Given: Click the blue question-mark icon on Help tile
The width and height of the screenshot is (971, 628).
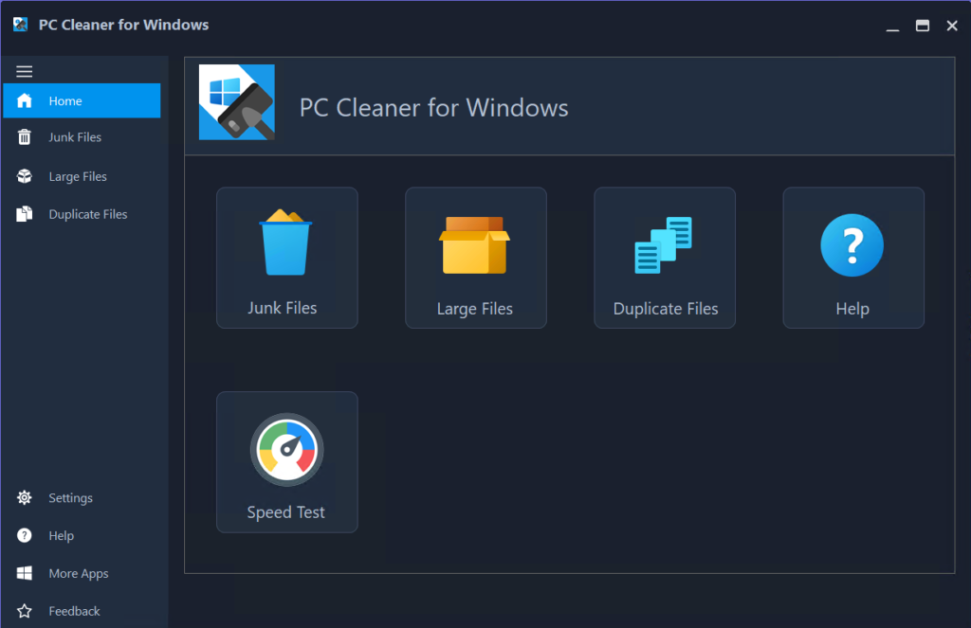Looking at the screenshot, I should pyautogui.click(x=852, y=244).
